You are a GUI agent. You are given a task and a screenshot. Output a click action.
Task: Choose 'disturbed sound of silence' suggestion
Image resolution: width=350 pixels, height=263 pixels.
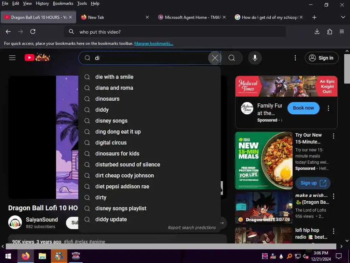tap(150, 165)
